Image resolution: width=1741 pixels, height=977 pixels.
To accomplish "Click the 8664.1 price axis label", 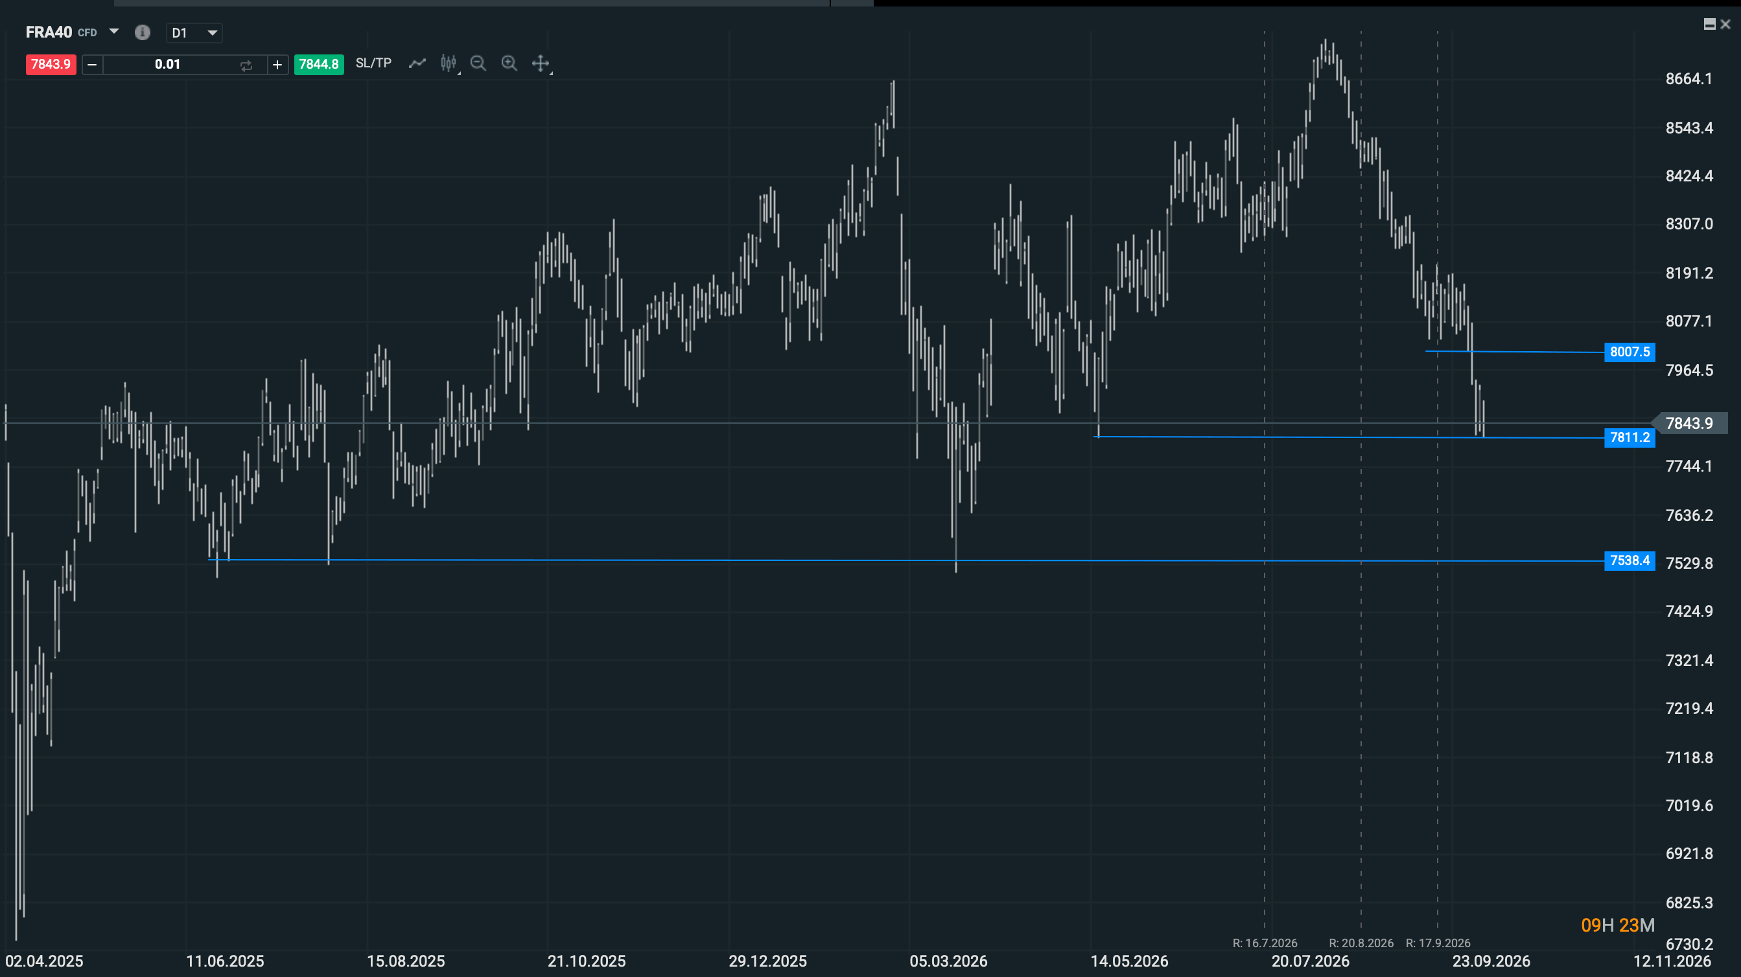I will click(x=1689, y=79).
